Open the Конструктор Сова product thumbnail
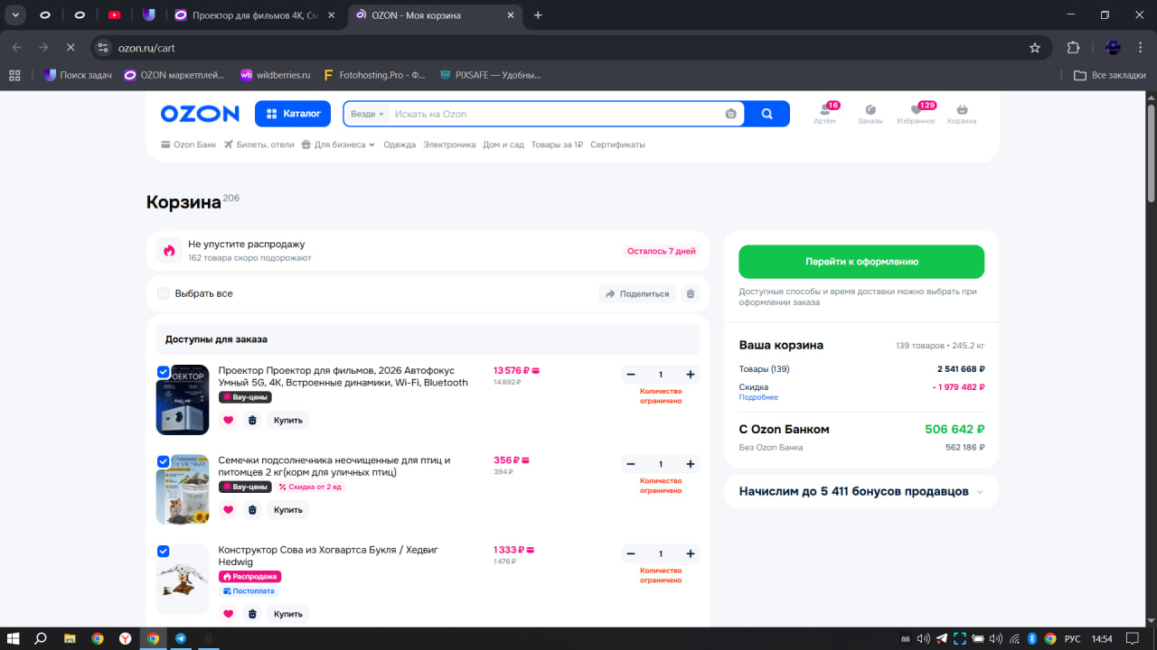 pos(183,579)
